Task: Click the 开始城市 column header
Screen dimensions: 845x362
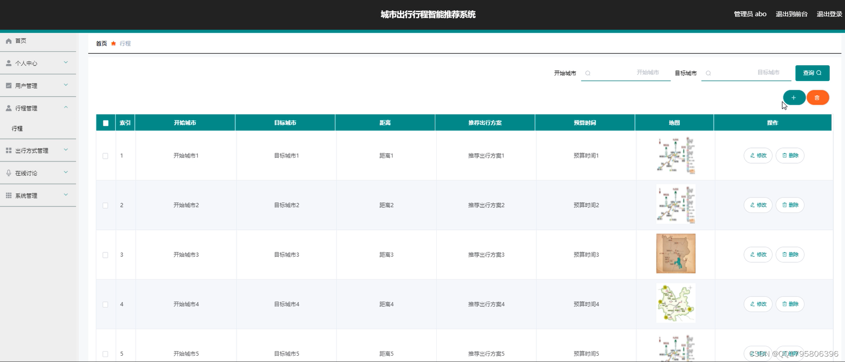Action: pos(185,123)
